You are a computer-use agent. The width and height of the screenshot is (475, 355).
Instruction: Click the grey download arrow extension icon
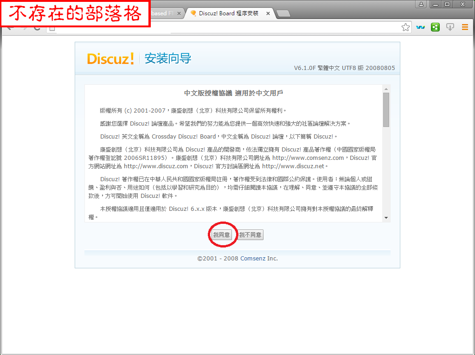(x=450, y=27)
